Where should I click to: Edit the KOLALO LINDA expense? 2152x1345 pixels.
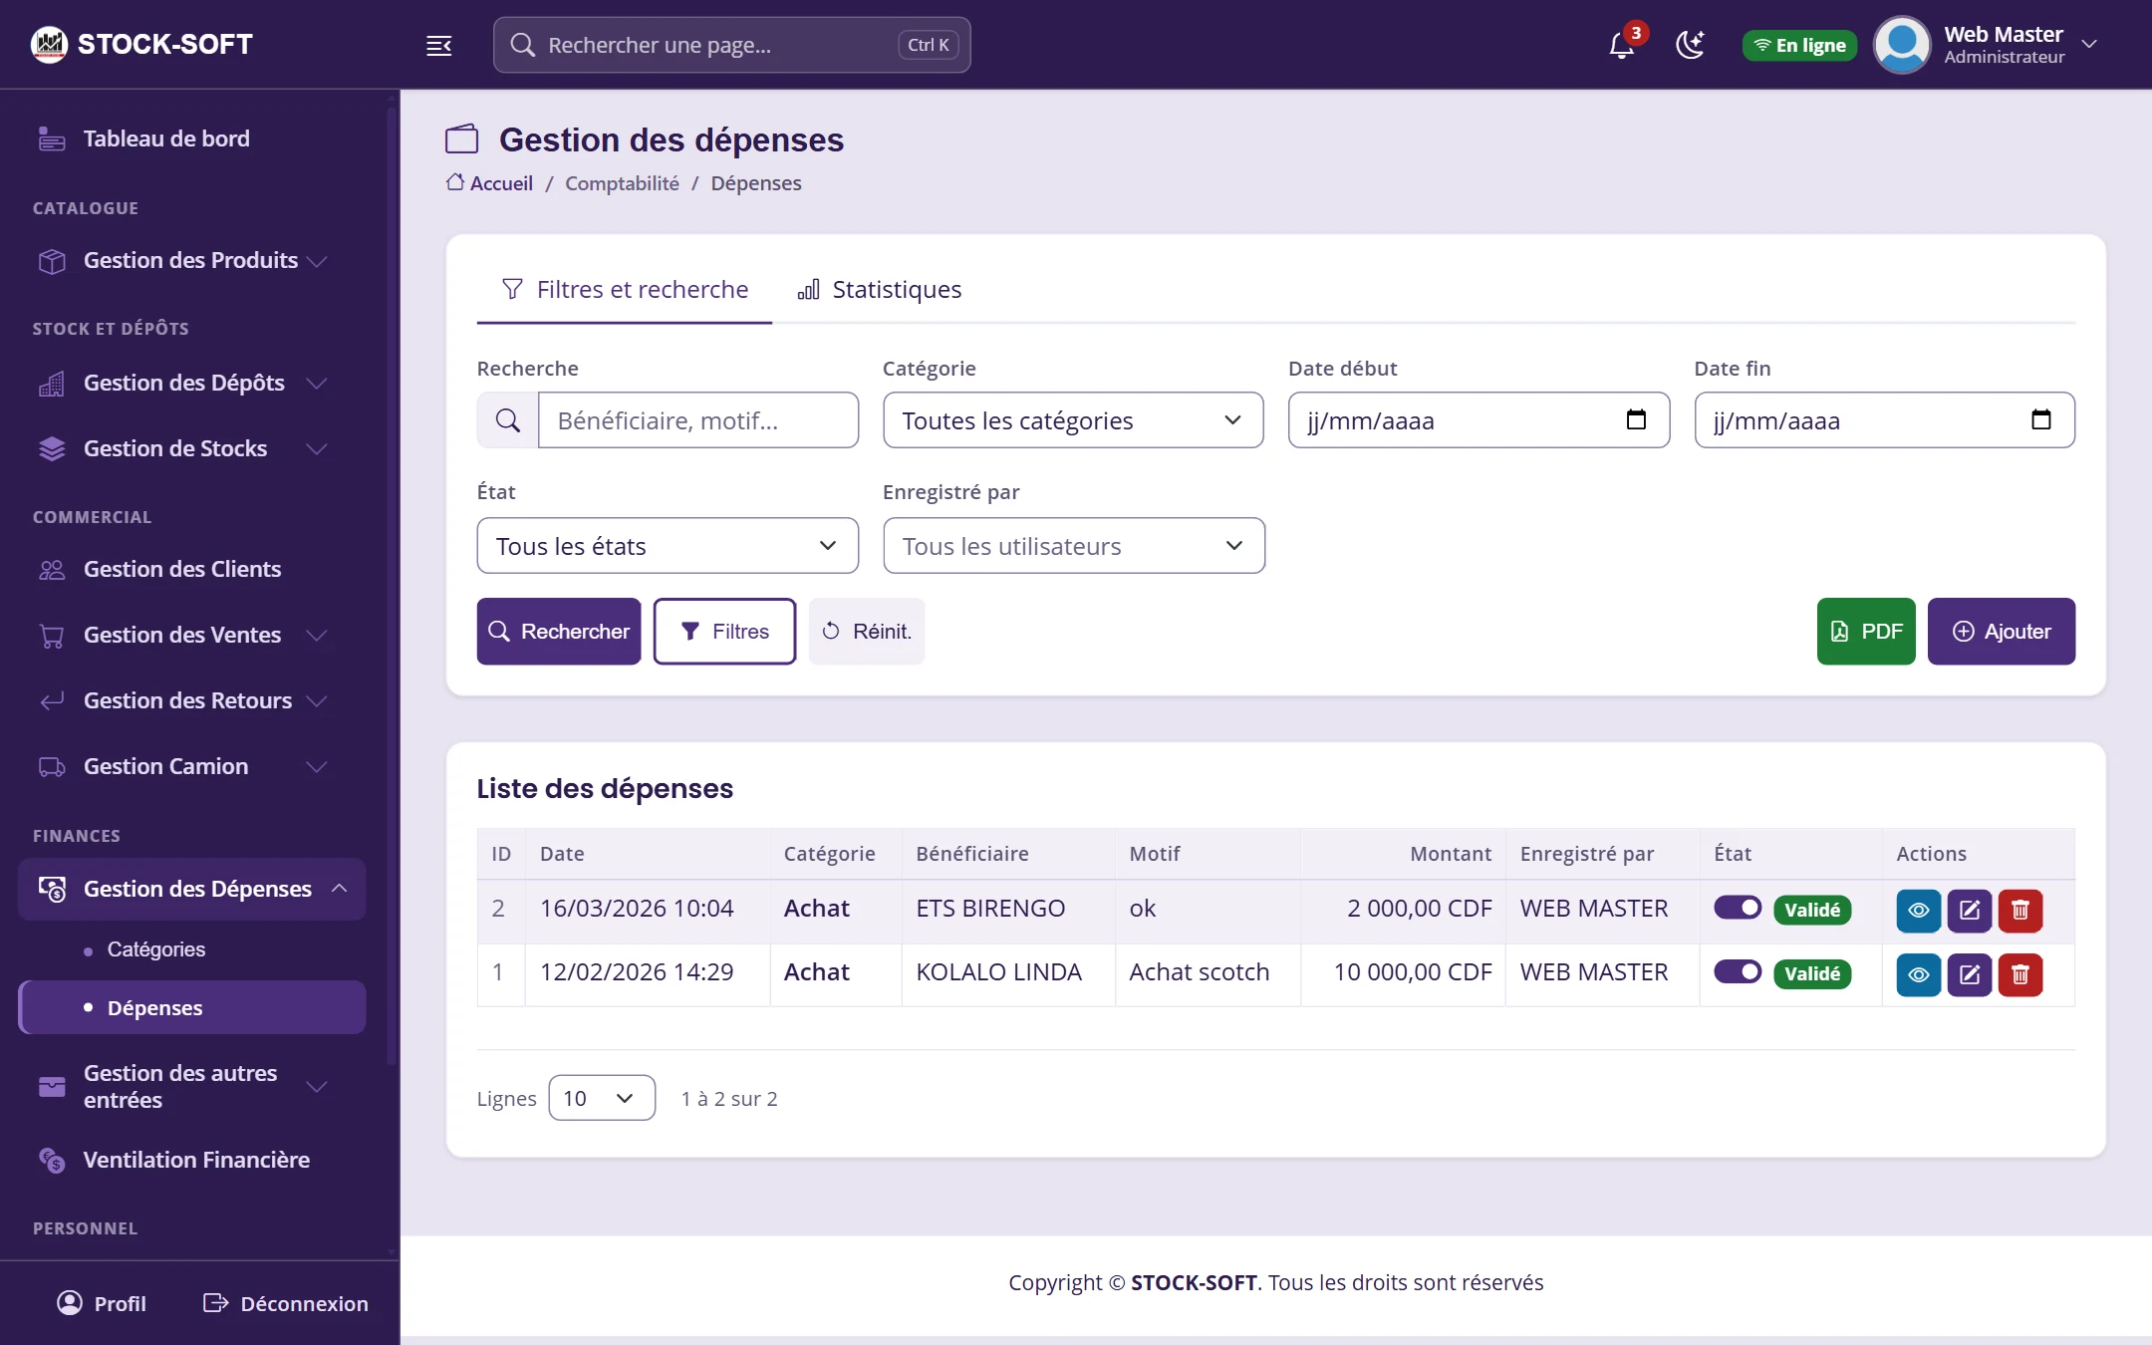[x=1970, y=974]
